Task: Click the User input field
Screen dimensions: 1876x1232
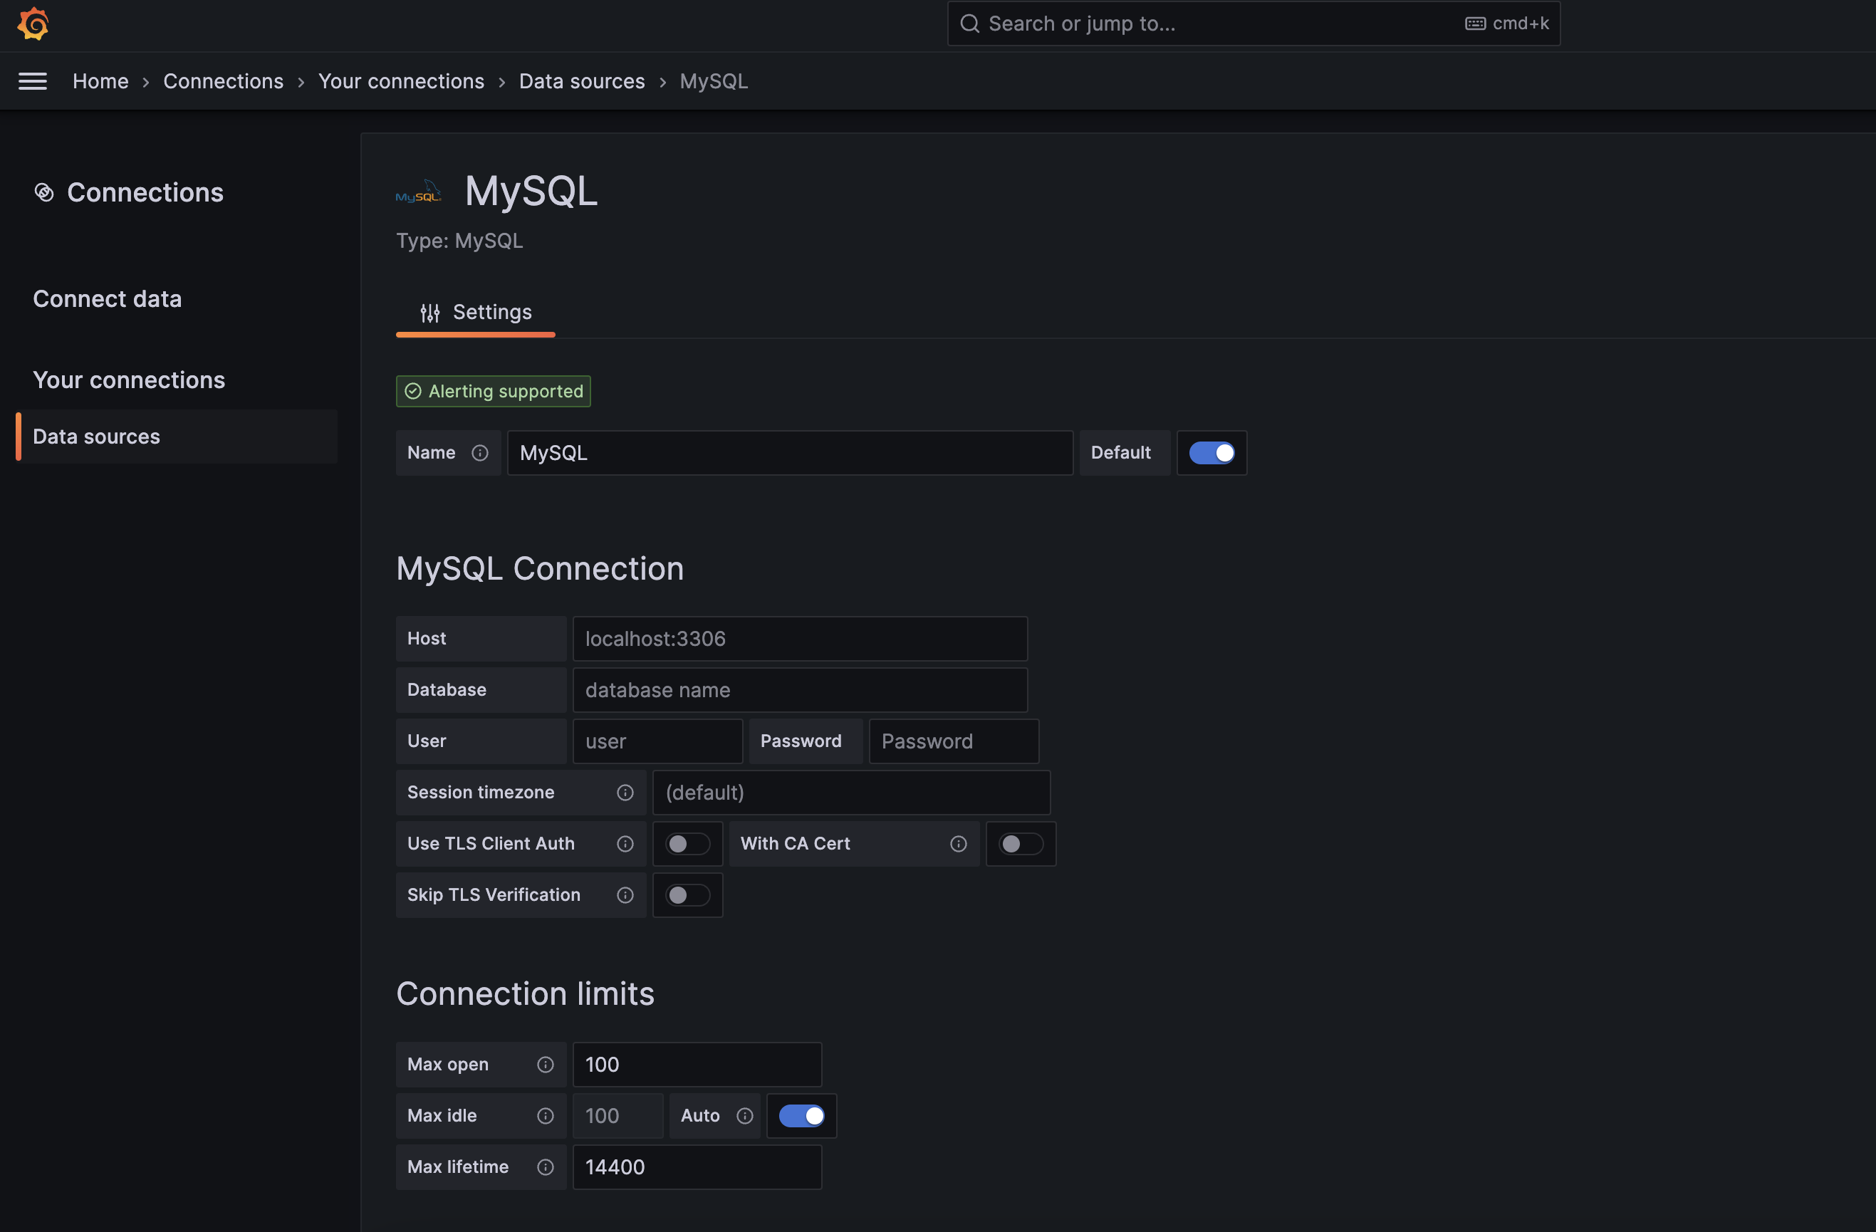Action: 657,741
